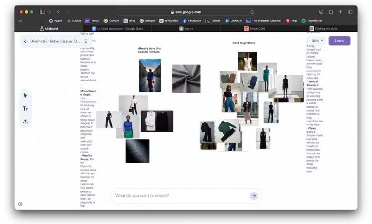Select the pointer tool in the left toolbar
The height and width of the screenshot is (224, 372).
(25, 95)
